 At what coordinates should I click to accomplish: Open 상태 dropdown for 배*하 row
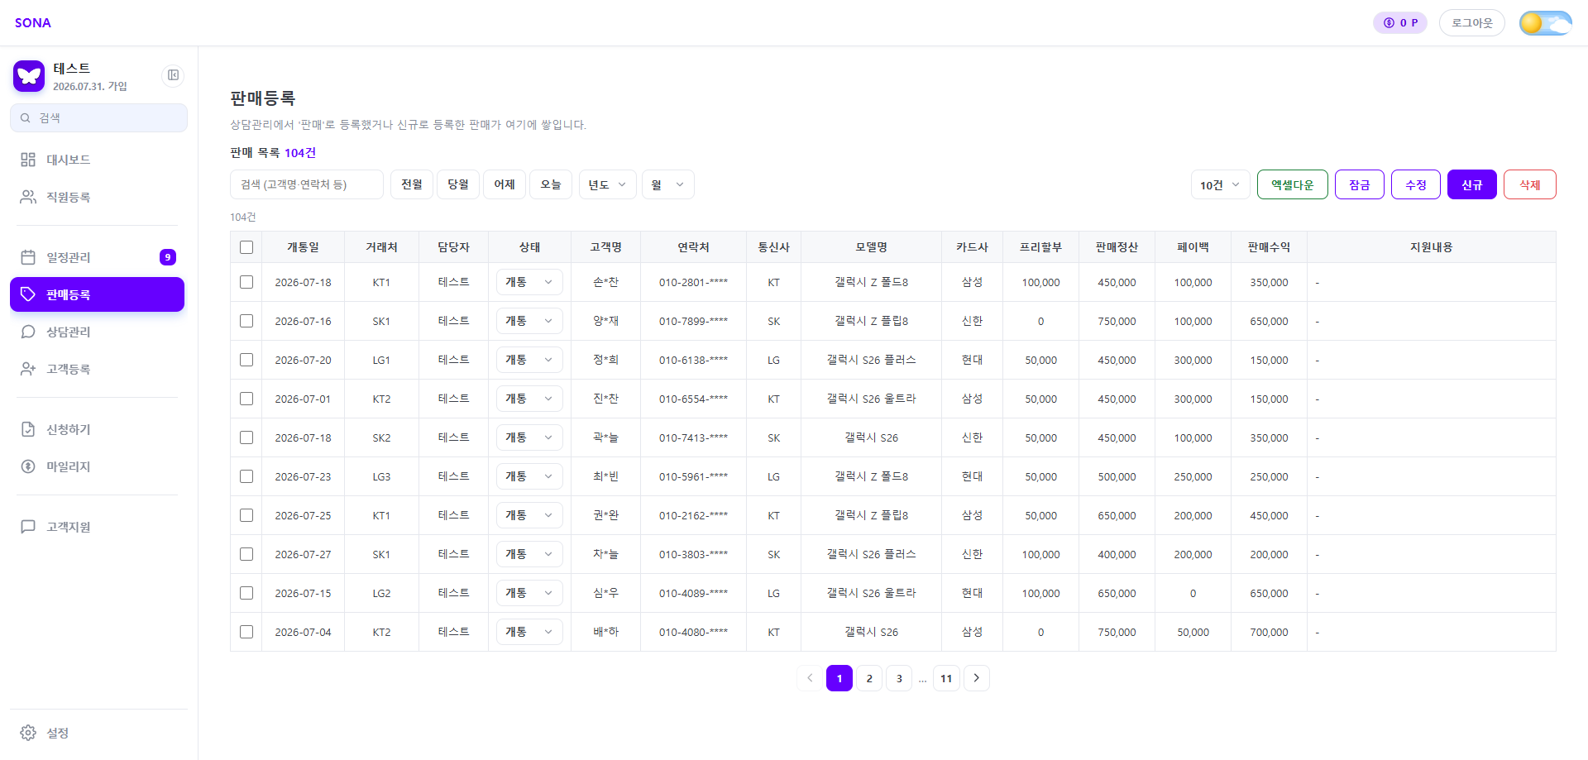[529, 632]
